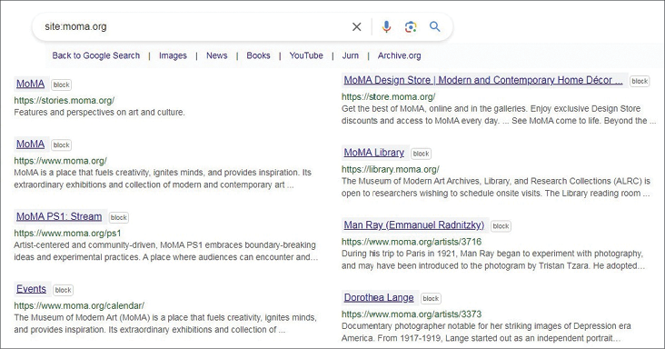Open the MoMA result for stories.moma.org

pos(31,84)
